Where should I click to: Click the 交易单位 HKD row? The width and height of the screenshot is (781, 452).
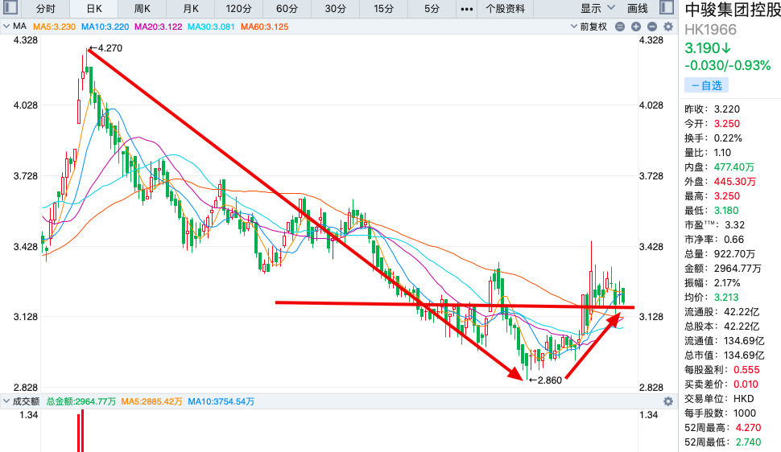click(719, 398)
